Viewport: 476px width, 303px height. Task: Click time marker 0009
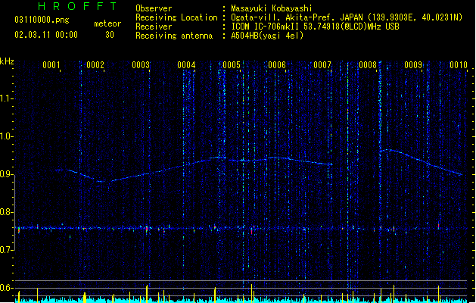(x=413, y=65)
